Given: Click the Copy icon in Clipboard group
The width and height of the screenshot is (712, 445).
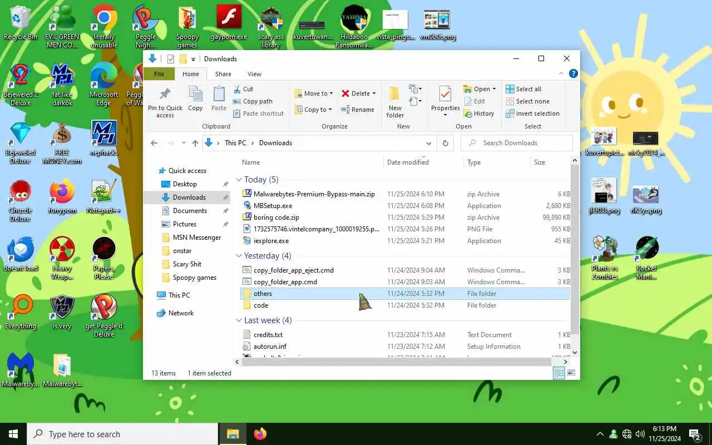Looking at the screenshot, I should [x=195, y=94].
